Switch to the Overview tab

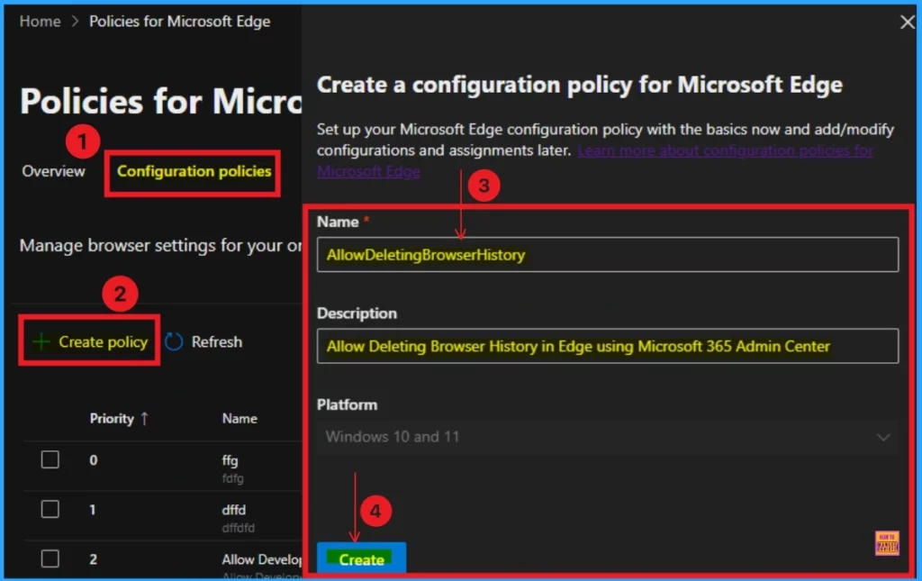(53, 171)
